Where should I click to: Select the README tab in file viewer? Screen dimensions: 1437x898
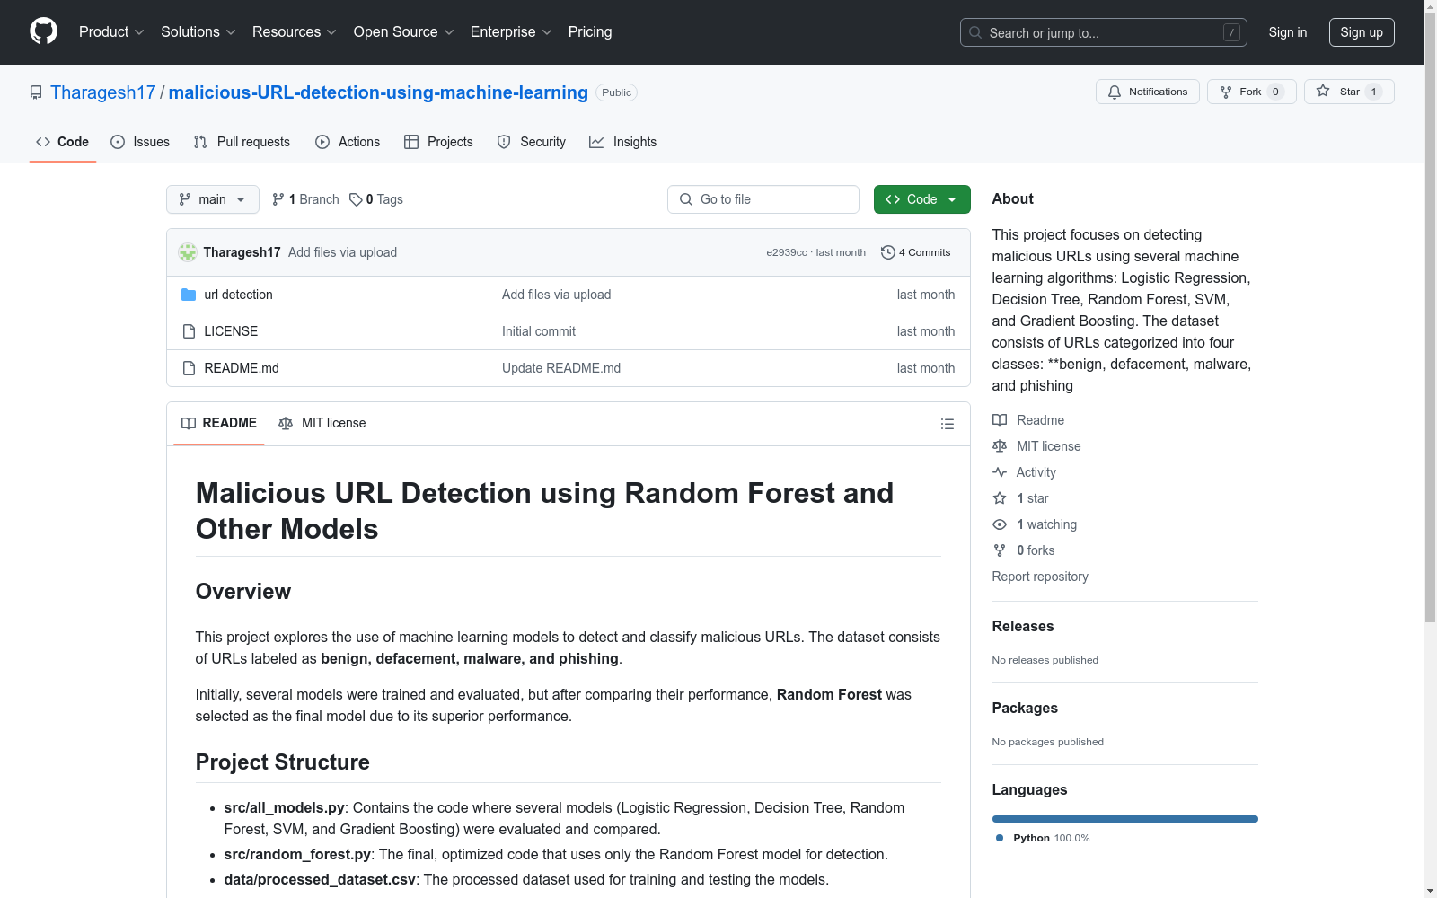pos(219,423)
